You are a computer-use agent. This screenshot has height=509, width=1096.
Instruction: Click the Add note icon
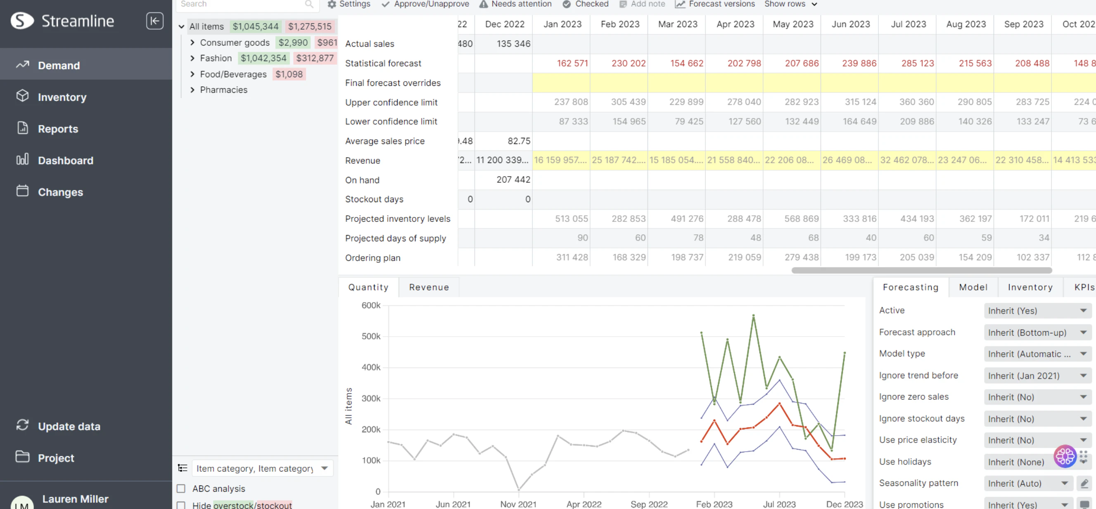(622, 4)
